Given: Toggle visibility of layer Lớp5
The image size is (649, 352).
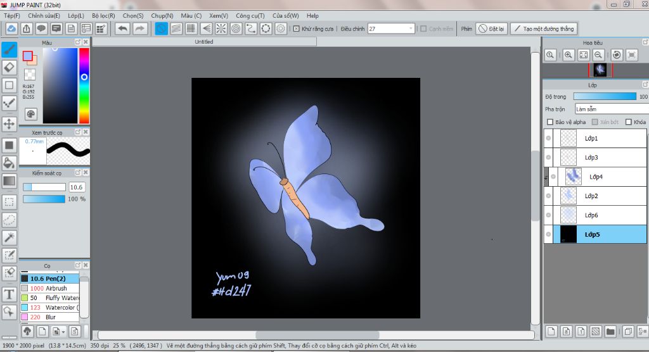Looking at the screenshot, I should pyautogui.click(x=548, y=234).
